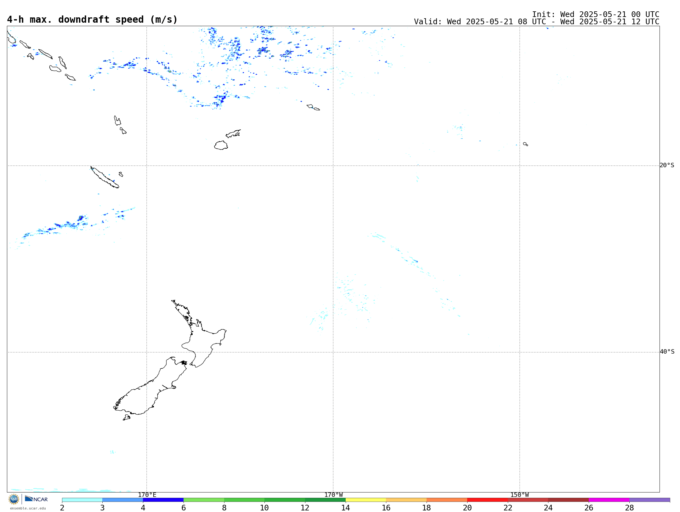Pick the light green 6-8 m/s swatch
This screenshot has height=512, width=680.
[x=204, y=500]
